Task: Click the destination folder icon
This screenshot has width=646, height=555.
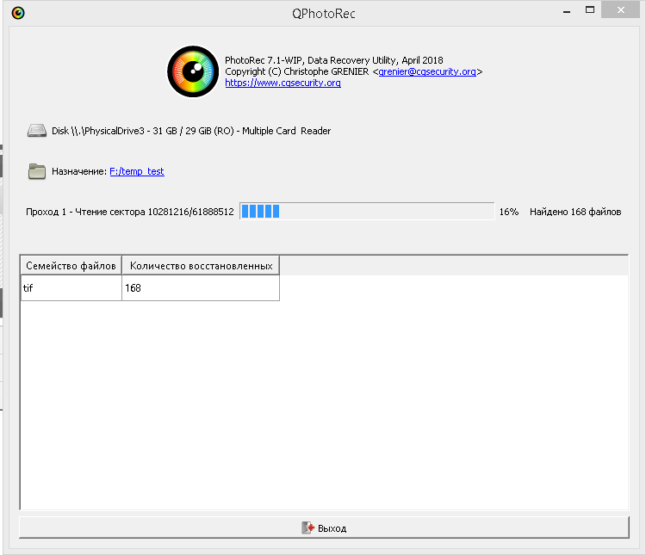Action: point(37,171)
